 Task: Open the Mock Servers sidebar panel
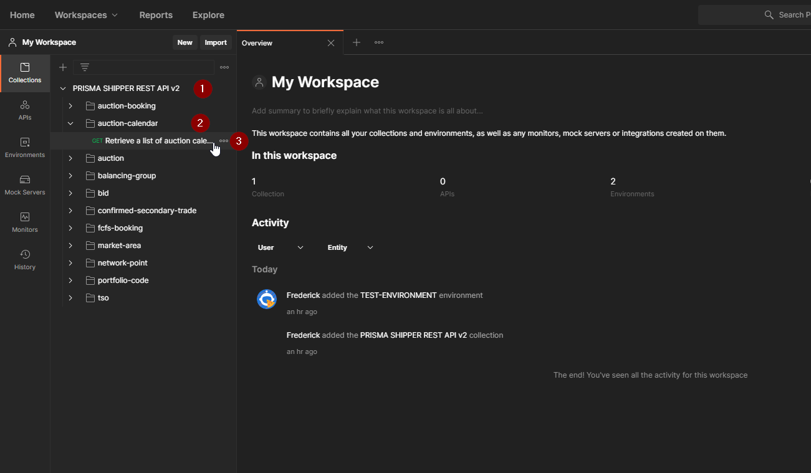pyautogui.click(x=25, y=185)
